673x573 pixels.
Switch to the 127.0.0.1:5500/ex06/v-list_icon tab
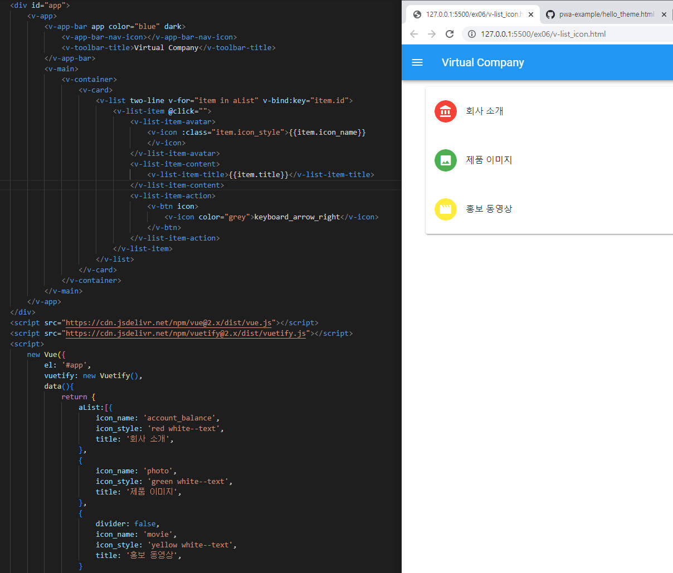(474, 14)
